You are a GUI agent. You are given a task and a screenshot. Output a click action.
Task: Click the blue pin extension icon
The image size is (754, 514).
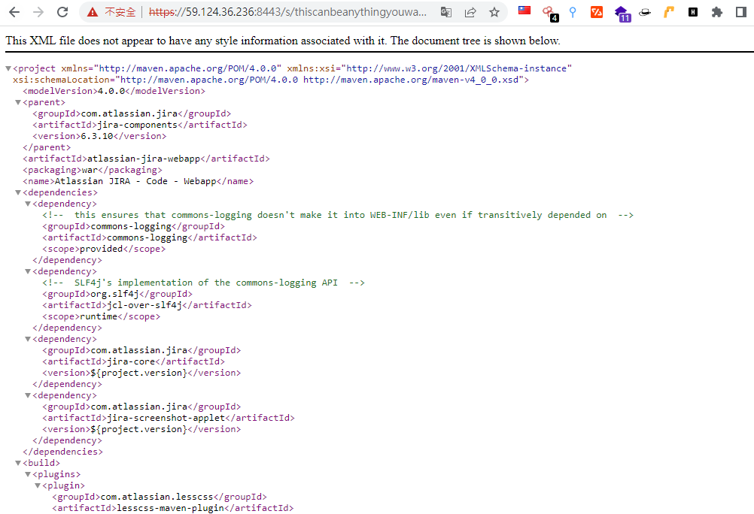(572, 12)
